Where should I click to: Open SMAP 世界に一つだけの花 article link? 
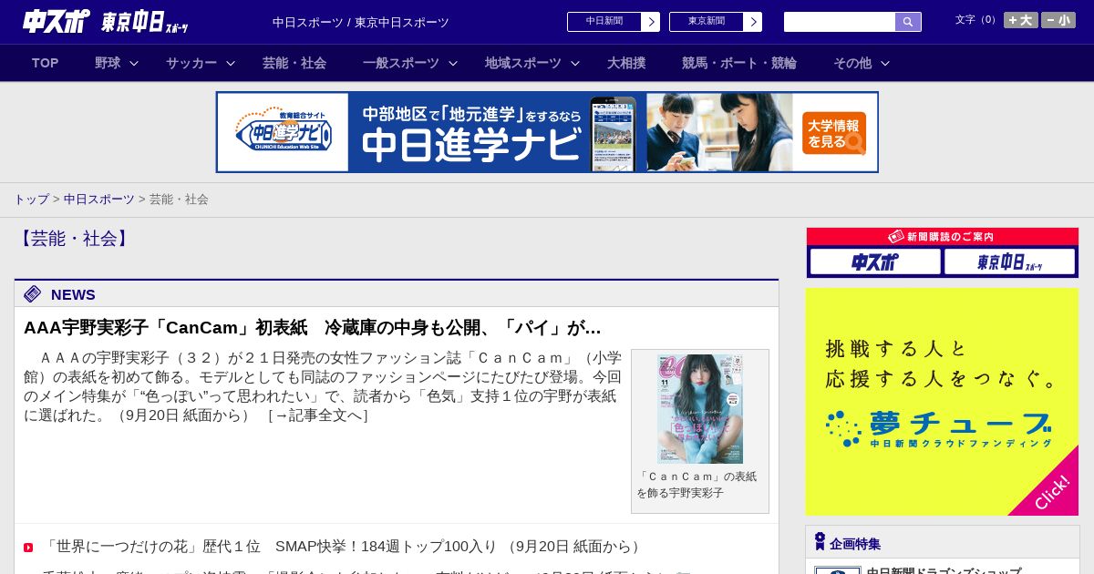(x=343, y=547)
